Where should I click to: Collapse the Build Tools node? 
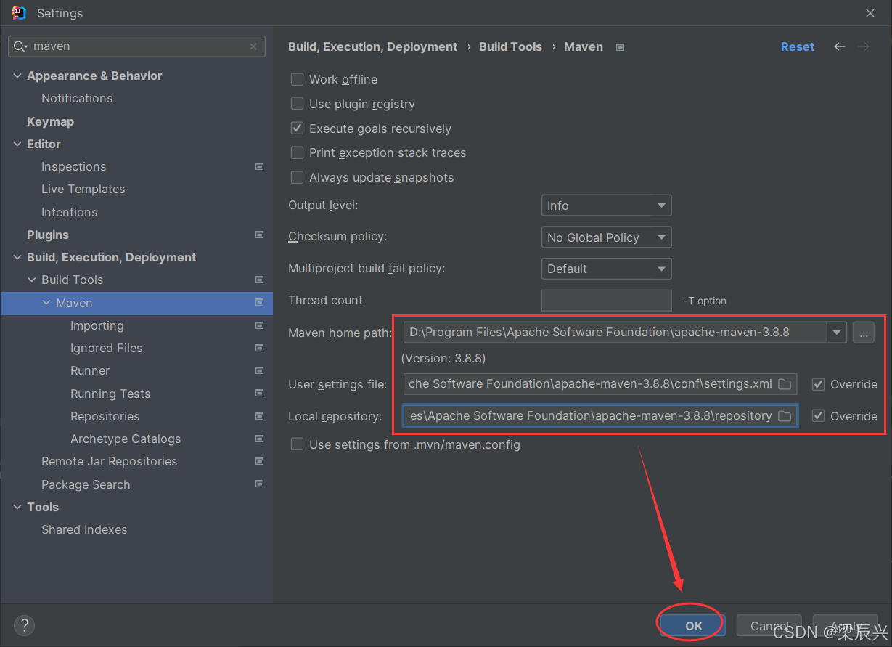pos(32,280)
